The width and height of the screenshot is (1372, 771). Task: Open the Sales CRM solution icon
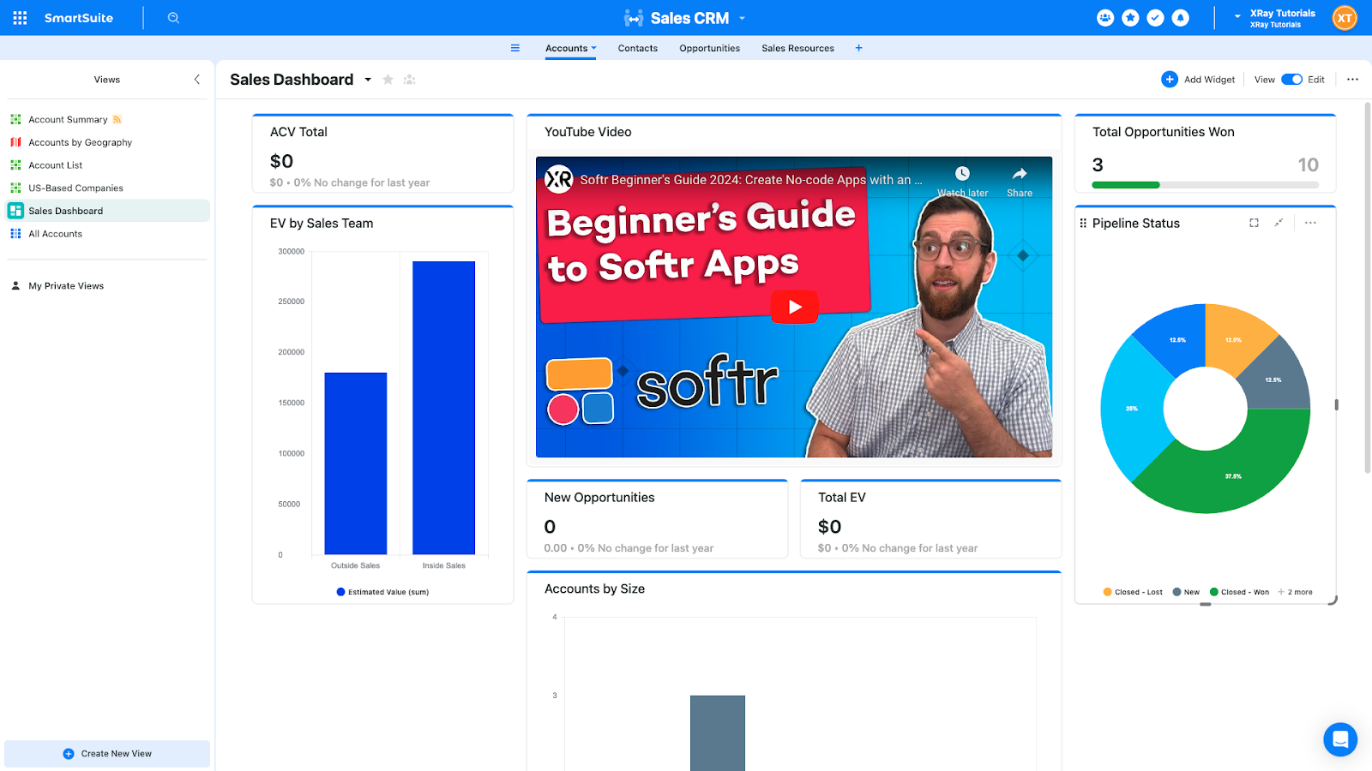(x=634, y=18)
